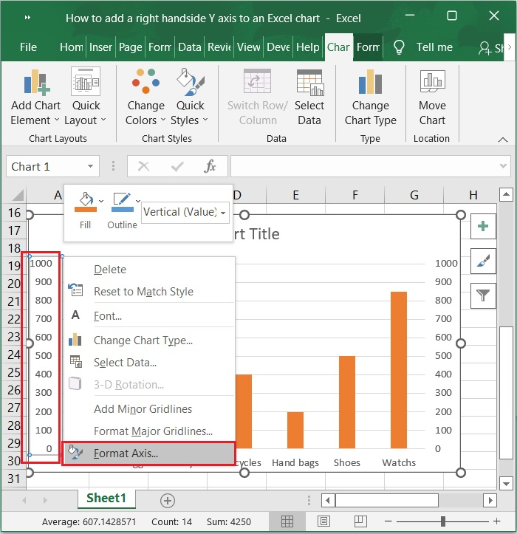Open the Vertical (Value) element dropdown
Screen dimensions: 517x534
(223, 213)
